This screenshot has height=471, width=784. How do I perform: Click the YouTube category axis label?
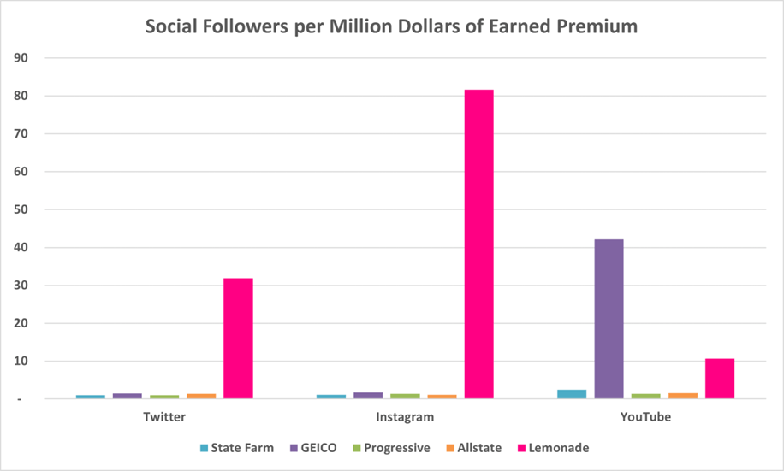click(646, 417)
